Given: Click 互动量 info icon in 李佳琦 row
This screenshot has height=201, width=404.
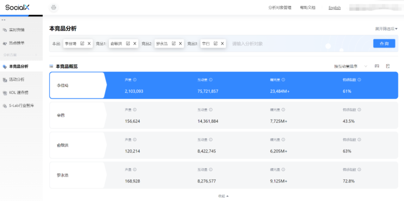Looking at the screenshot, I should click(211, 80).
